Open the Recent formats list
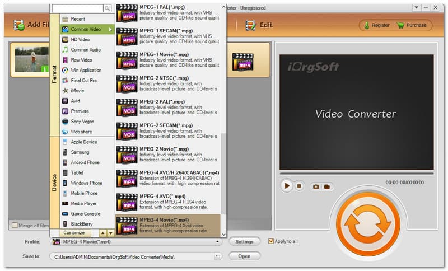Viewport: 448px width, 271px height. coord(87,19)
